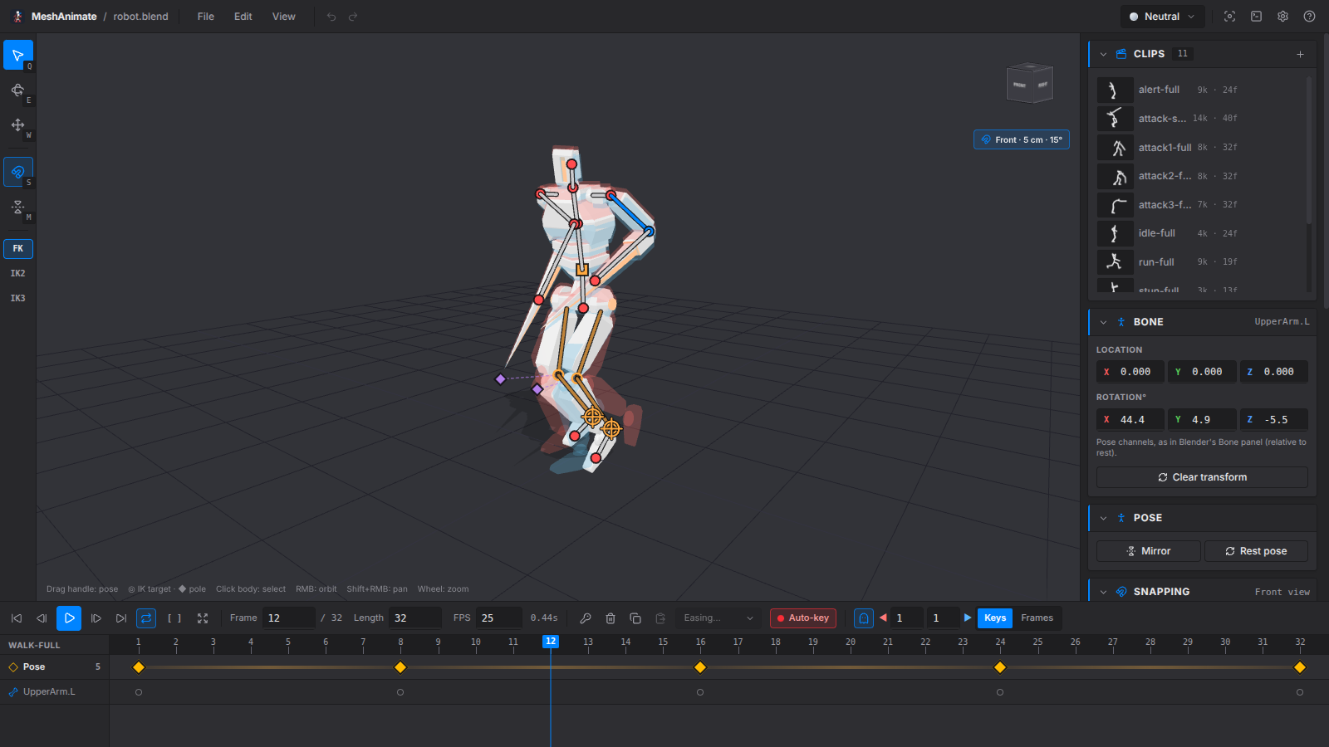1329x747 pixels.
Task: Switch to FK mode
Action: [x=18, y=248]
